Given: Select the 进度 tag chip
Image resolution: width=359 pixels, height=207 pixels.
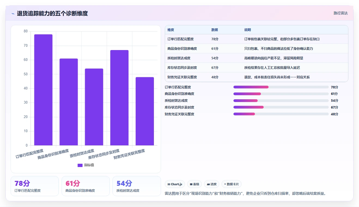Looking at the screenshot, I should [212, 184].
